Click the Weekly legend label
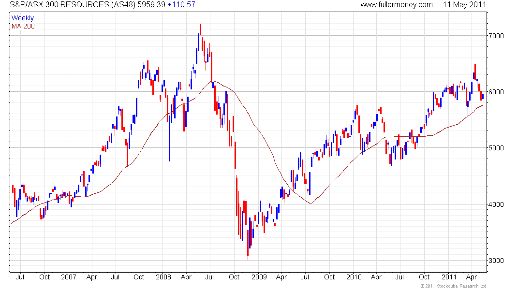Viewport: 532px width, 290px height. 23,18
